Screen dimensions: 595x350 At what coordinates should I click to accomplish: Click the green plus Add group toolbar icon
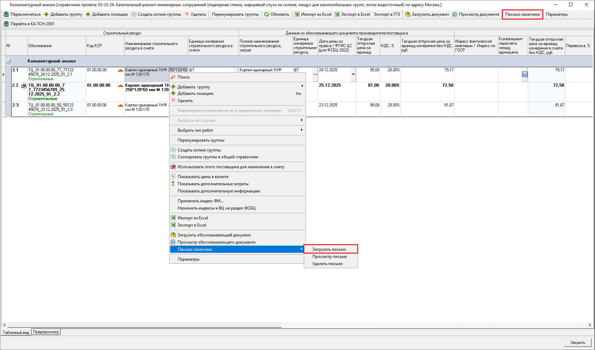click(46, 14)
